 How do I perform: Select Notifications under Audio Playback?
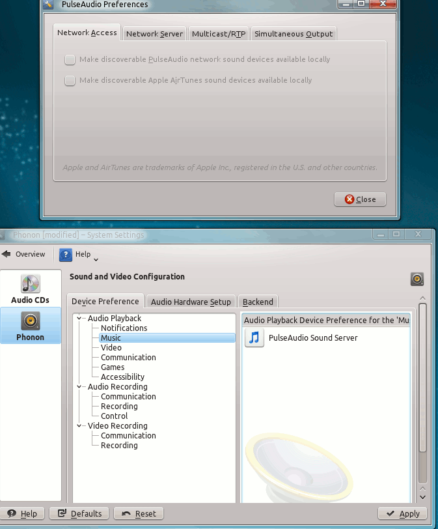pyautogui.click(x=124, y=328)
